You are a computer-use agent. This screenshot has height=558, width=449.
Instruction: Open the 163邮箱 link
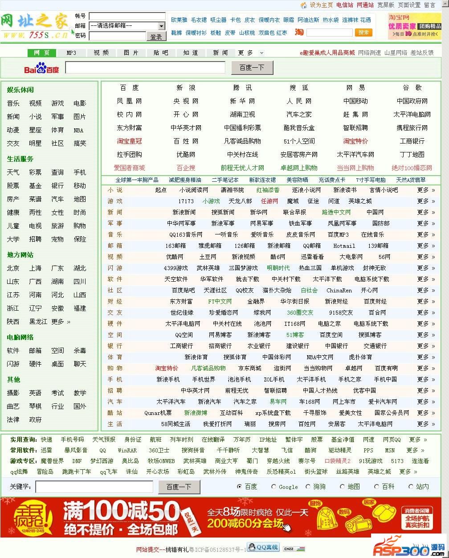[176, 246]
